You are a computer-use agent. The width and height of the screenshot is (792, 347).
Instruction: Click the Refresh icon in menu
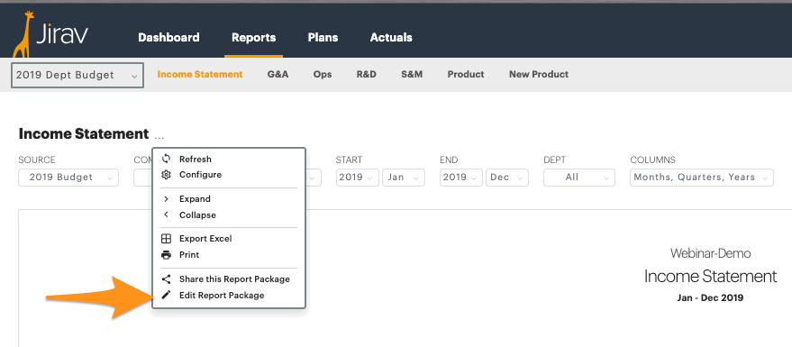(x=166, y=160)
